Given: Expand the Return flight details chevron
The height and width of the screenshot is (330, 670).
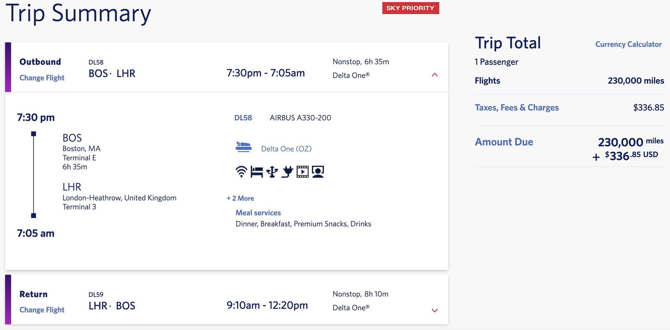Looking at the screenshot, I should [435, 310].
